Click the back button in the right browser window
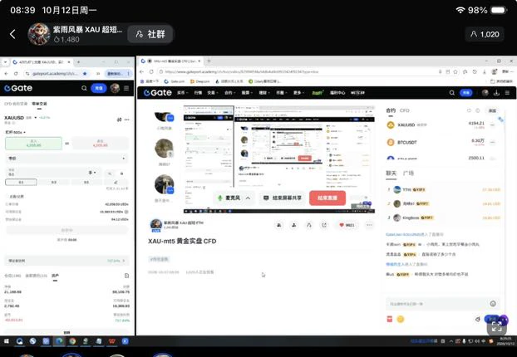The width and height of the screenshot is (517, 357). tap(142, 71)
